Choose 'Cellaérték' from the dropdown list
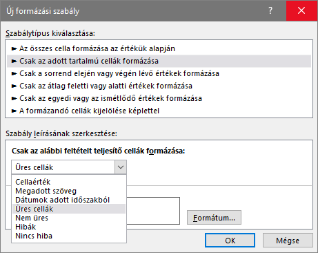318x253 pixels. [69, 182]
